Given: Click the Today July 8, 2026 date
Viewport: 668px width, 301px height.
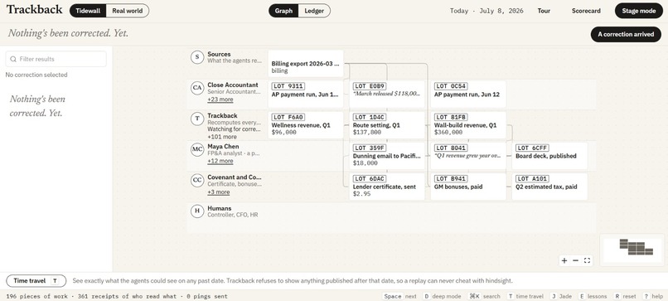Looking at the screenshot, I should [x=486, y=11].
